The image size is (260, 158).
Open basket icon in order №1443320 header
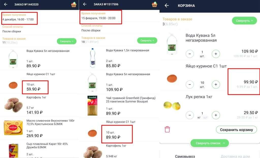(x=74, y=5)
